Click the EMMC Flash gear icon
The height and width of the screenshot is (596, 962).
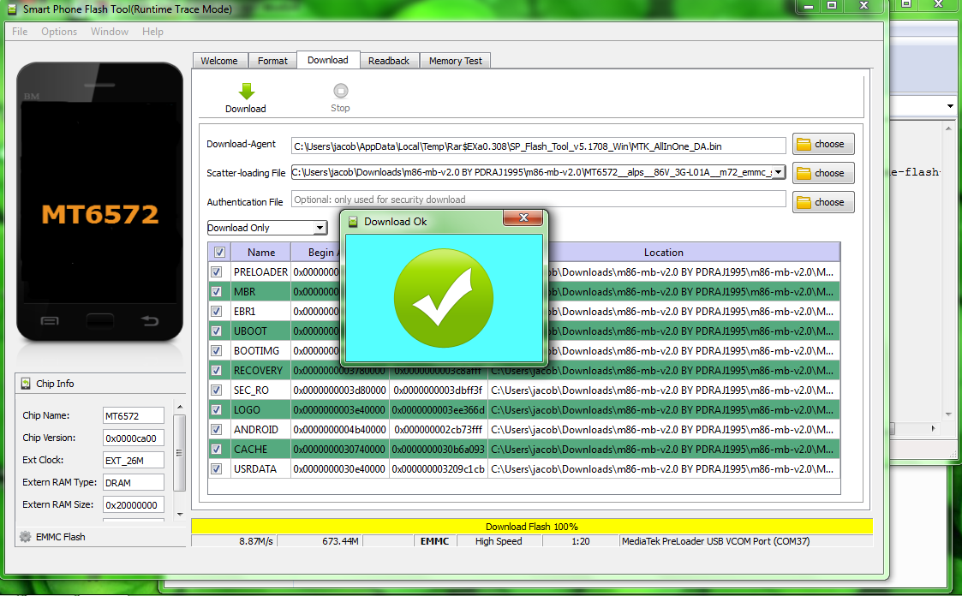[x=25, y=537]
